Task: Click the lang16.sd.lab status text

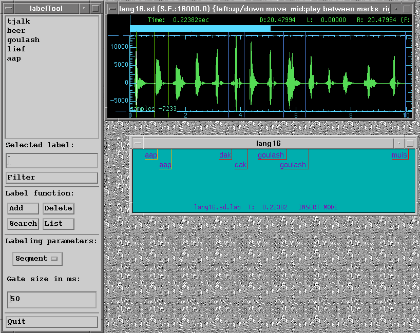Action: pyautogui.click(x=217, y=207)
